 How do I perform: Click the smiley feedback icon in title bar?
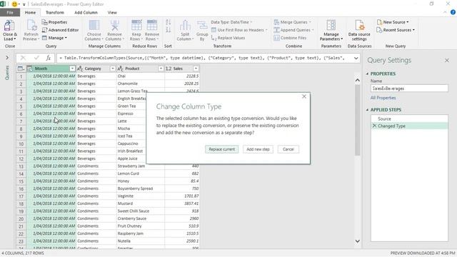point(14,4)
